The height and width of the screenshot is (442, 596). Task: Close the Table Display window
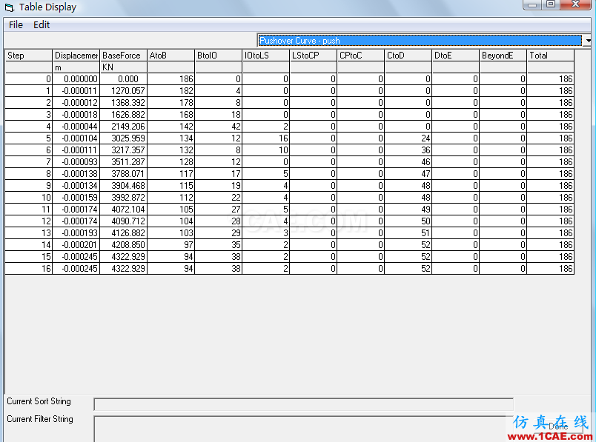click(575, 4)
